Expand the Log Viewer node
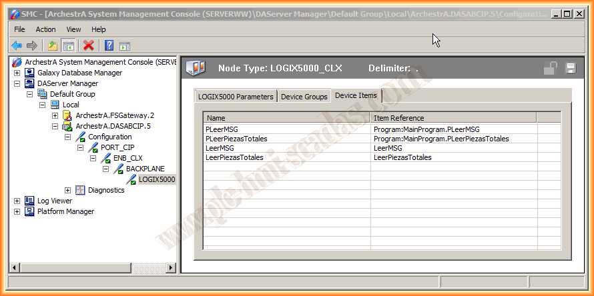This screenshot has height=296, width=594. tap(17, 201)
